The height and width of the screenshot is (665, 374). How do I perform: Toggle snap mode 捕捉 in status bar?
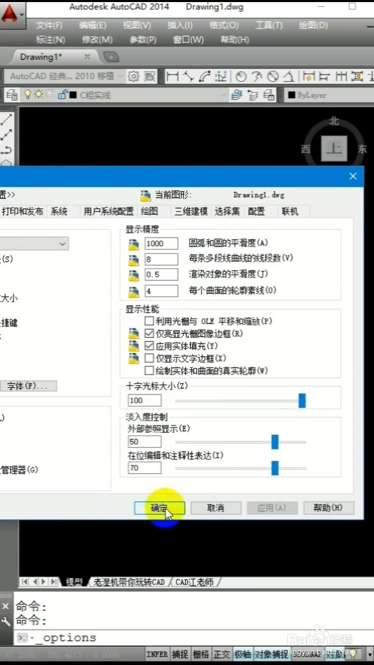click(180, 654)
